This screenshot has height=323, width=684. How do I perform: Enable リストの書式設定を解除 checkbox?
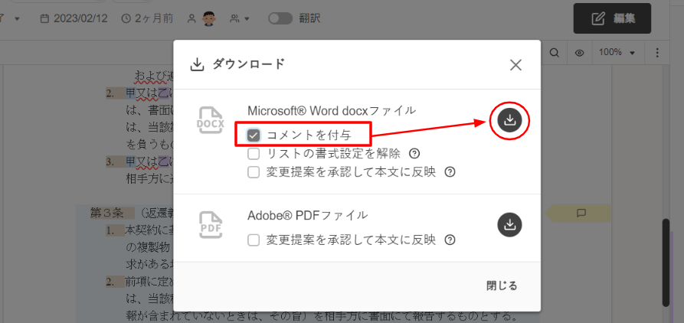[254, 153]
